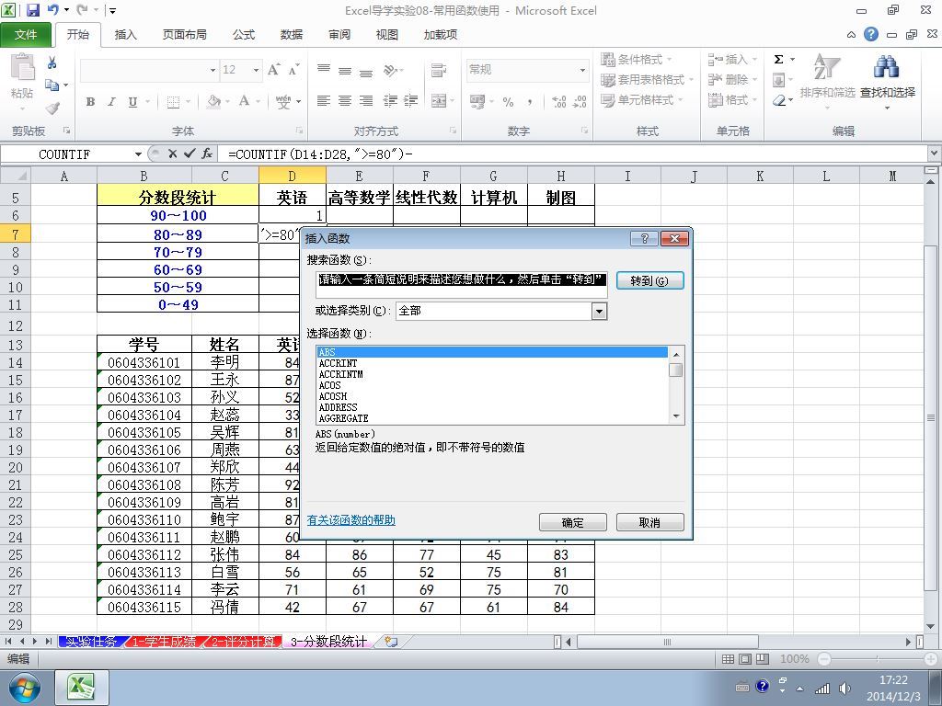Select Center alignment icon
This screenshot has width=942, height=706.
point(344,101)
